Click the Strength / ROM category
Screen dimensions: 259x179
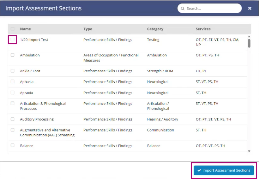[160, 71]
